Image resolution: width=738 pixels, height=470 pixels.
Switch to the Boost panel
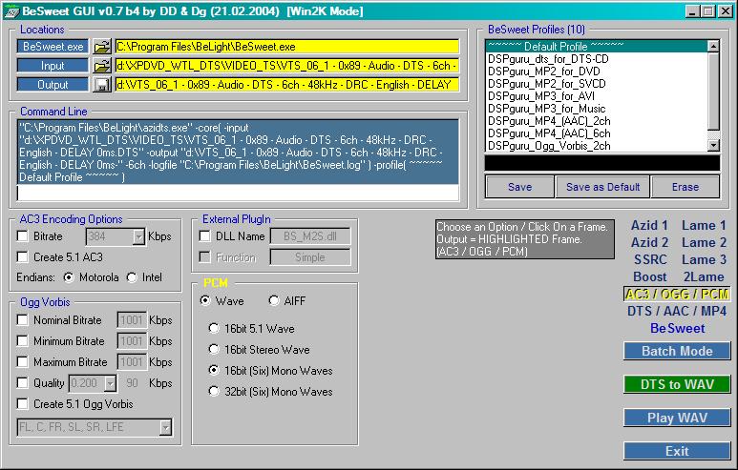click(x=650, y=276)
